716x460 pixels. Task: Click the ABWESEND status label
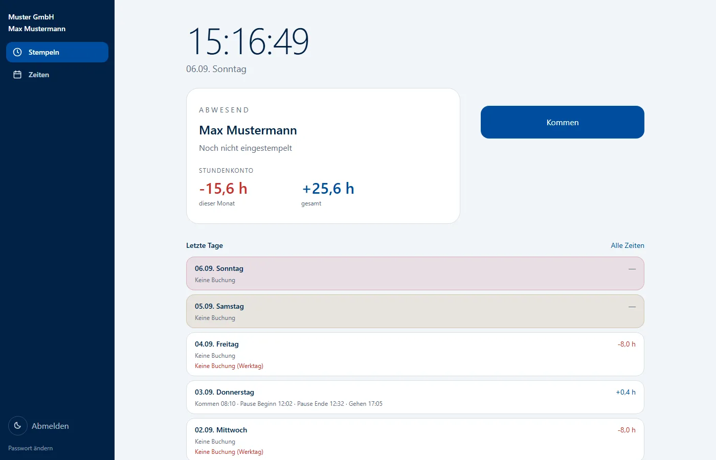coord(224,110)
